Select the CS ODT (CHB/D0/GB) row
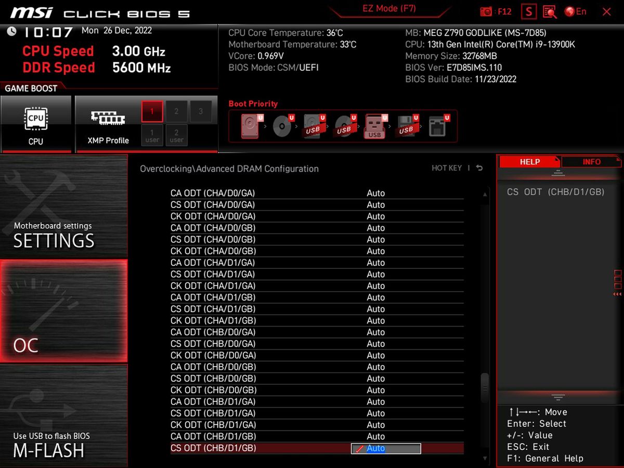Viewport: 624px width, 468px height. [x=317, y=379]
